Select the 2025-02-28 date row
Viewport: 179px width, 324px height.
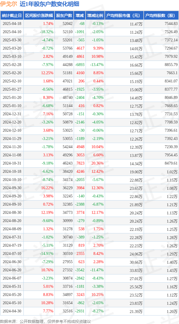89,65
